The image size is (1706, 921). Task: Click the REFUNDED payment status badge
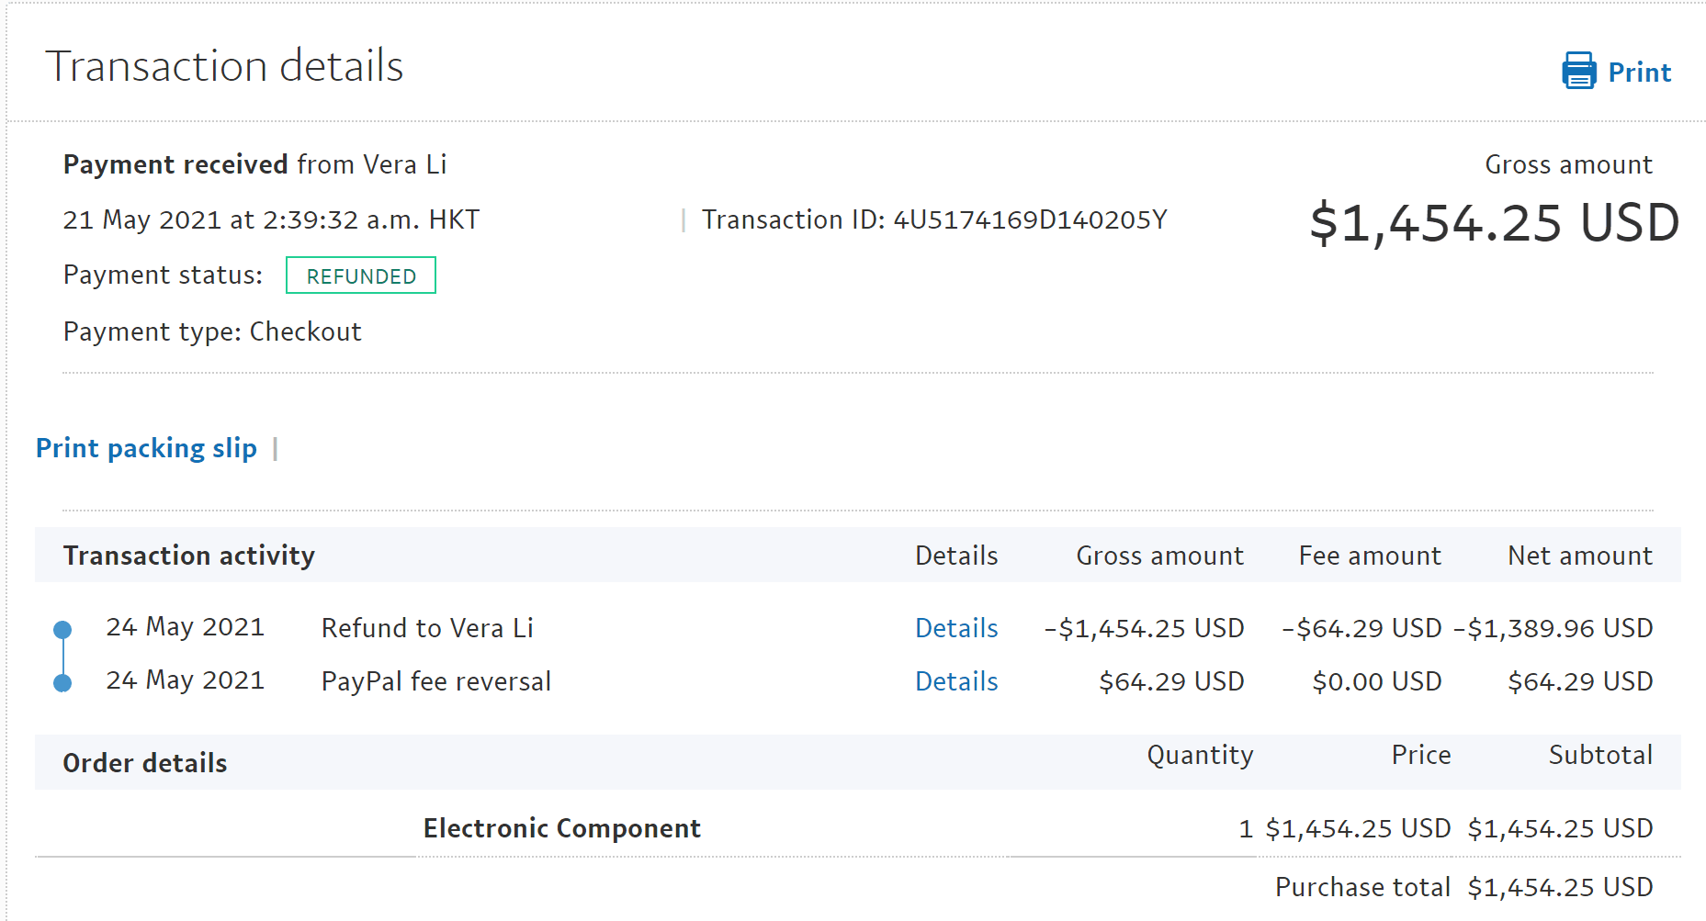point(361,275)
